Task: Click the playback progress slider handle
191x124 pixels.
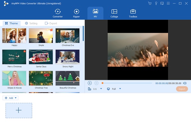Action: click(103, 83)
